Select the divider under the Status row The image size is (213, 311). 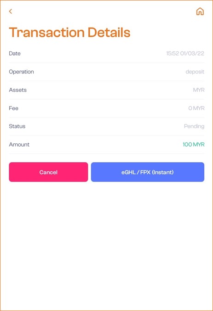coord(107,136)
